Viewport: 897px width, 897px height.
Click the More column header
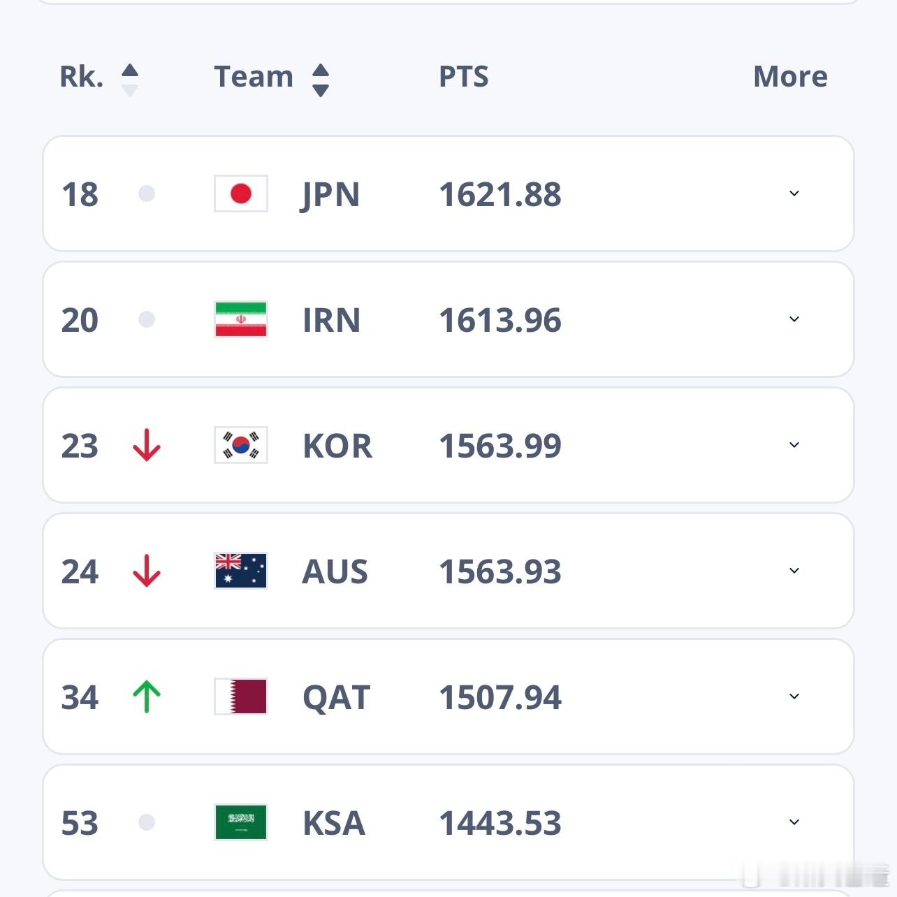(x=790, y=77)
